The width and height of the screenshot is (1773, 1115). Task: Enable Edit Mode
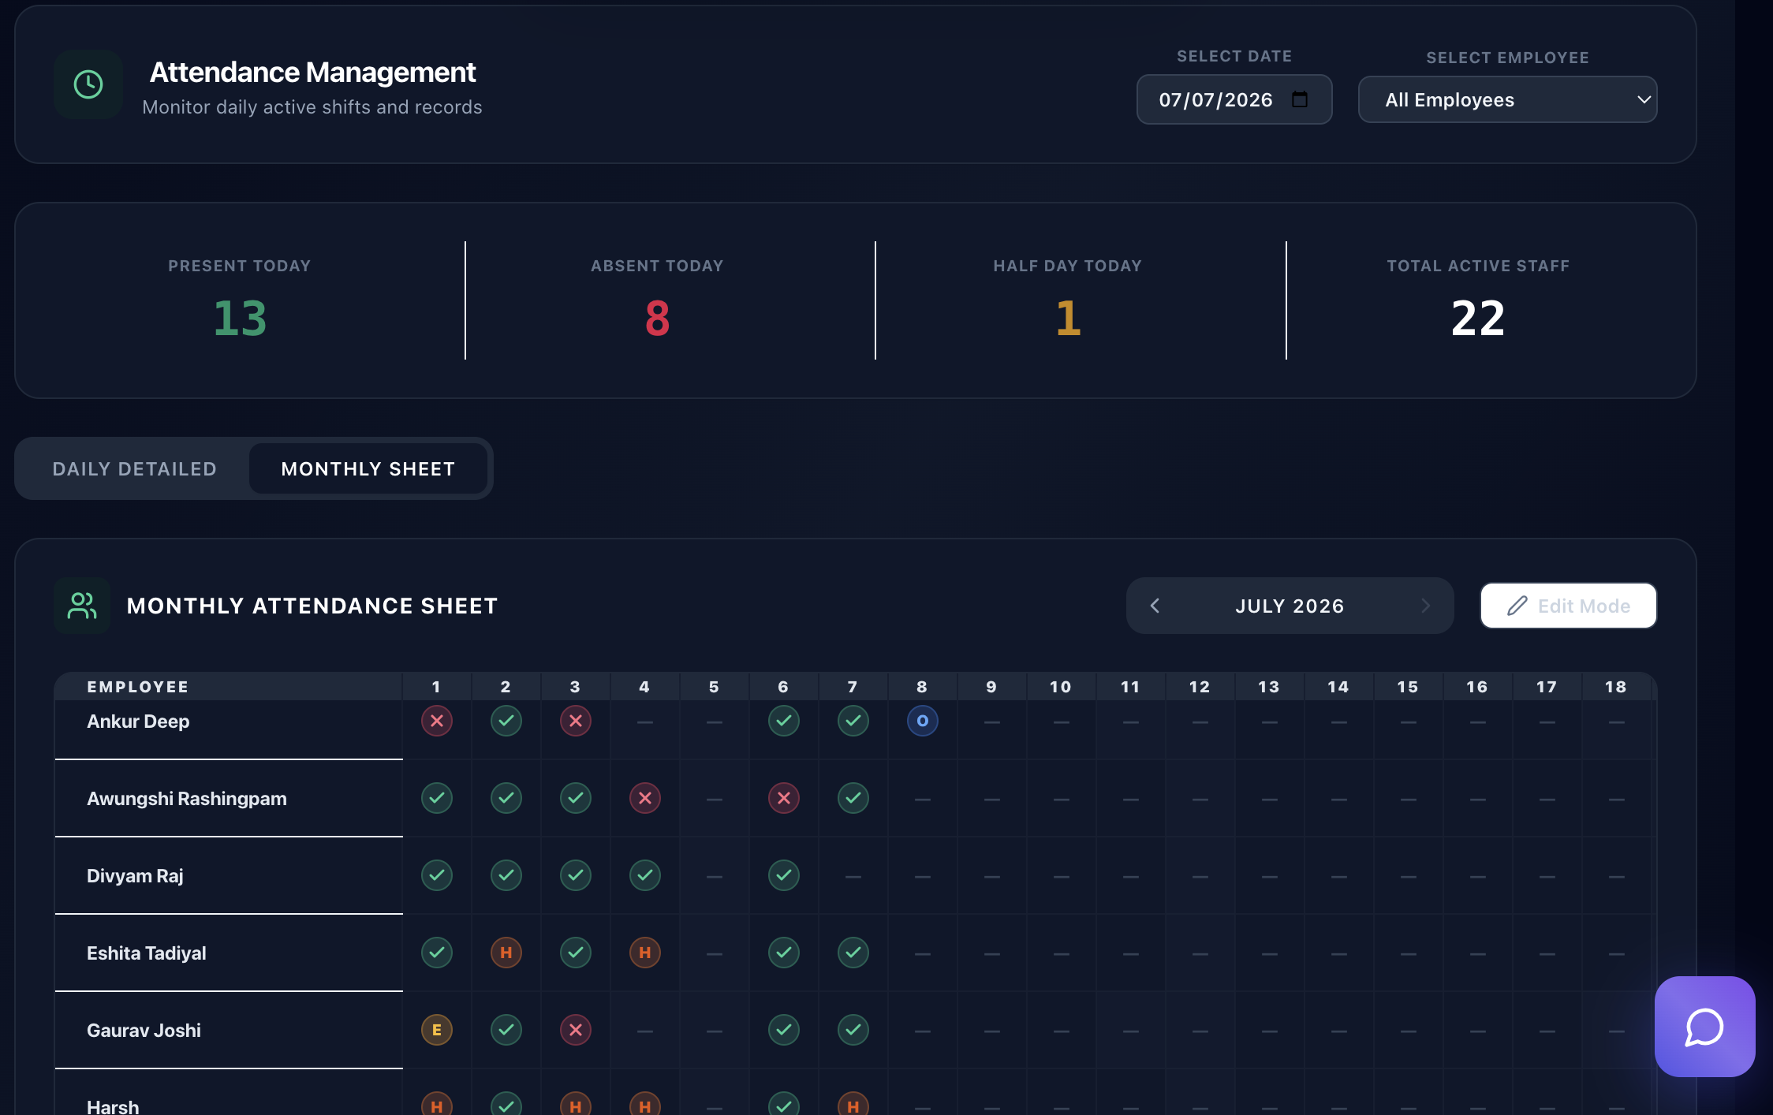(x=1568, y=606)
